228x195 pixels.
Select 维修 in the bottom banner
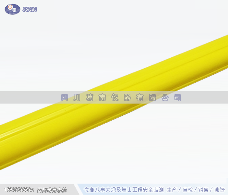(x=219, y=190)
